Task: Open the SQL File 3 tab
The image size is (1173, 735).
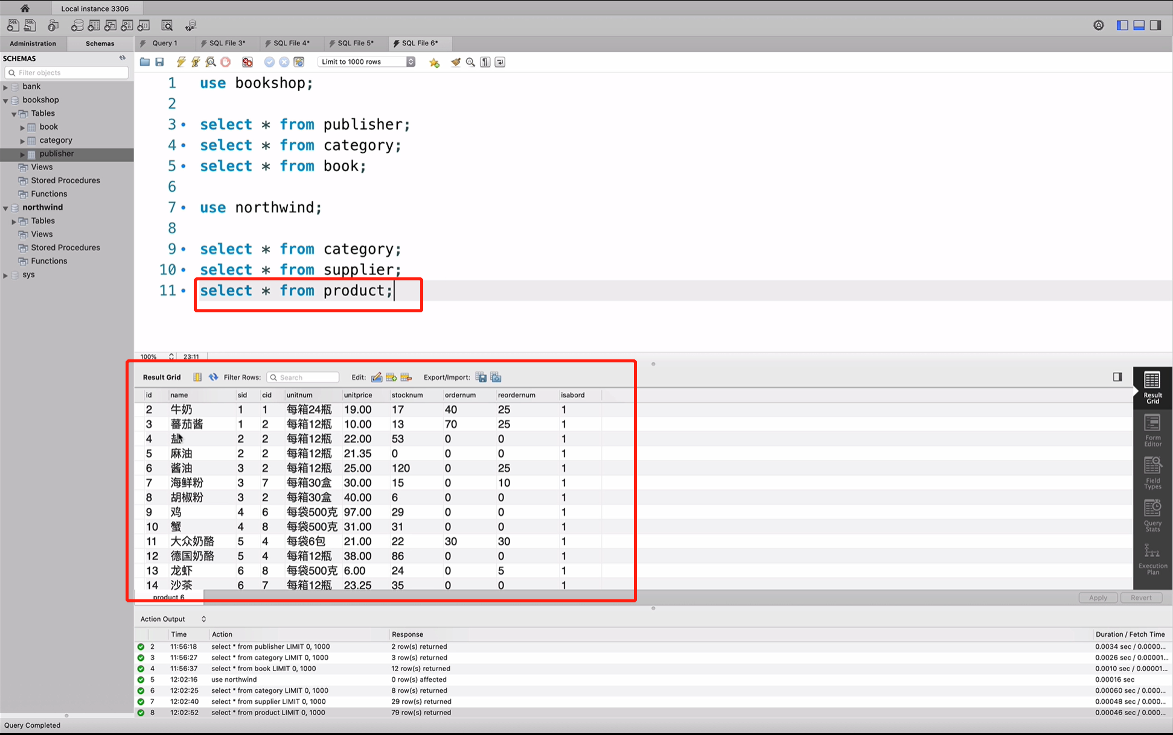Action: click(x=227, y=43)
